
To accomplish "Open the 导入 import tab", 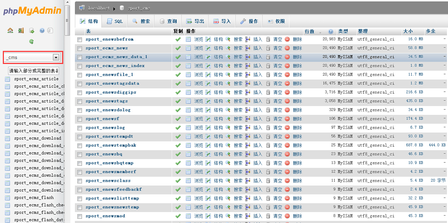I will tap(222, 21).
